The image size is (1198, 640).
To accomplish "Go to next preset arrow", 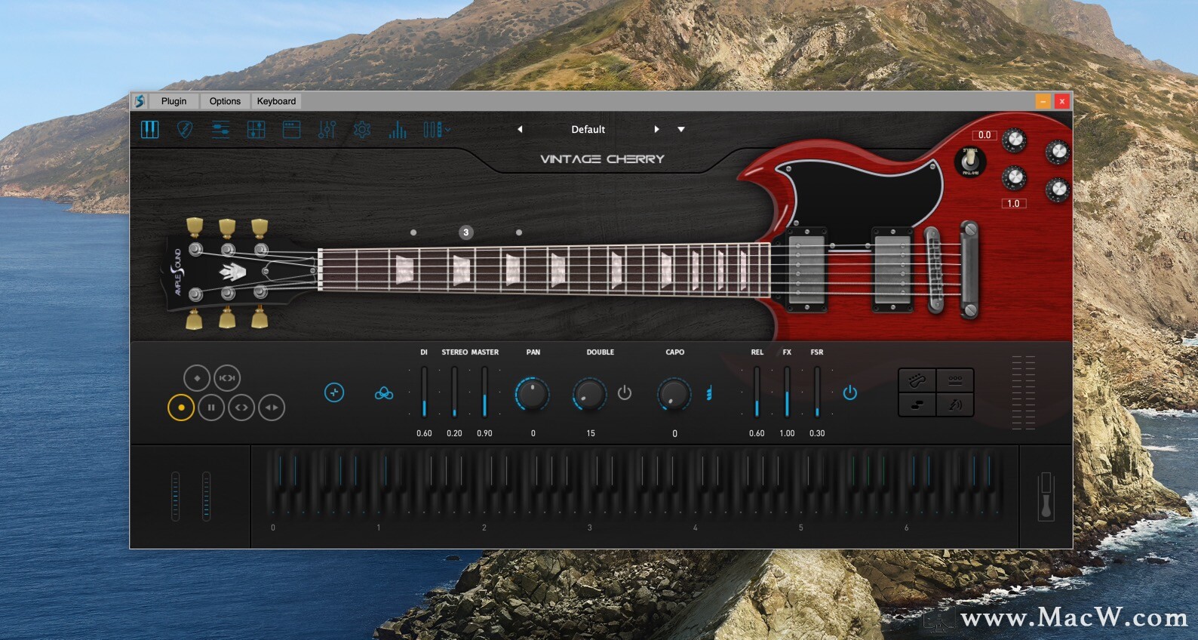I will point(656,129).
